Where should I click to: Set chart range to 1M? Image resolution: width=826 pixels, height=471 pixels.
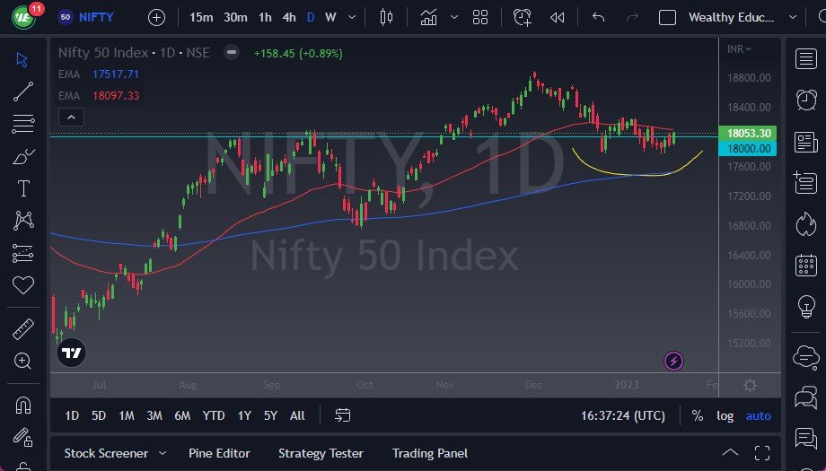127,415
